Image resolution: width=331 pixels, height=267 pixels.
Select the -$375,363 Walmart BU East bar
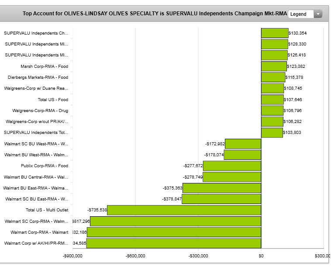222,188
